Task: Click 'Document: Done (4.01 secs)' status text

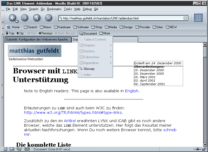Action: [52, 149]
